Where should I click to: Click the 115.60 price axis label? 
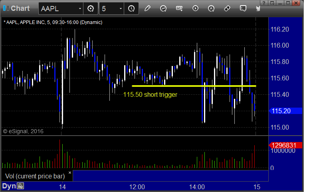pos(280,78)
